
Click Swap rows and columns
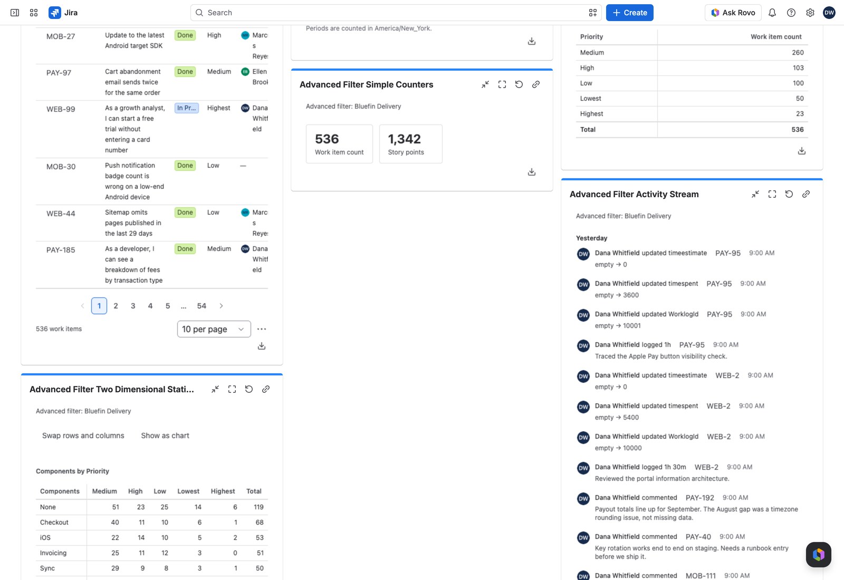[x=83, y=436]
